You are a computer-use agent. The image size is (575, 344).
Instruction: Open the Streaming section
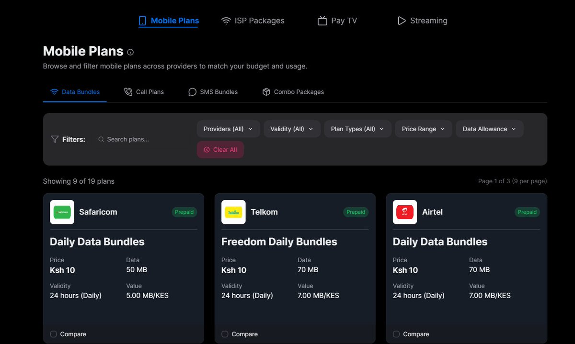(423, 21)
